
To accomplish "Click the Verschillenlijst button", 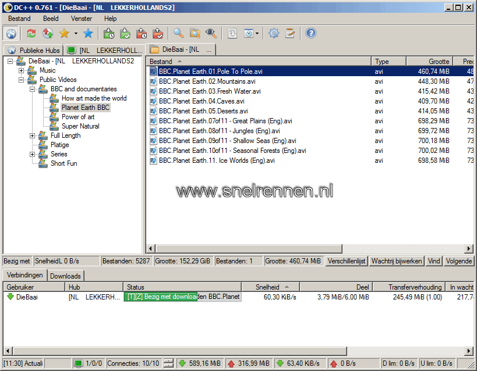I will [347, 261].
